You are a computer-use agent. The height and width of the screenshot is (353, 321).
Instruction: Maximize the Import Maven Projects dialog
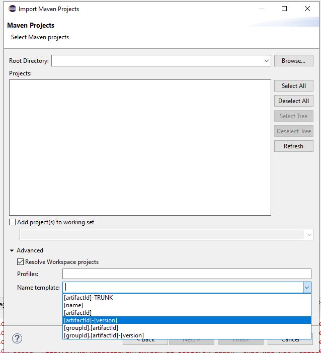284,9
